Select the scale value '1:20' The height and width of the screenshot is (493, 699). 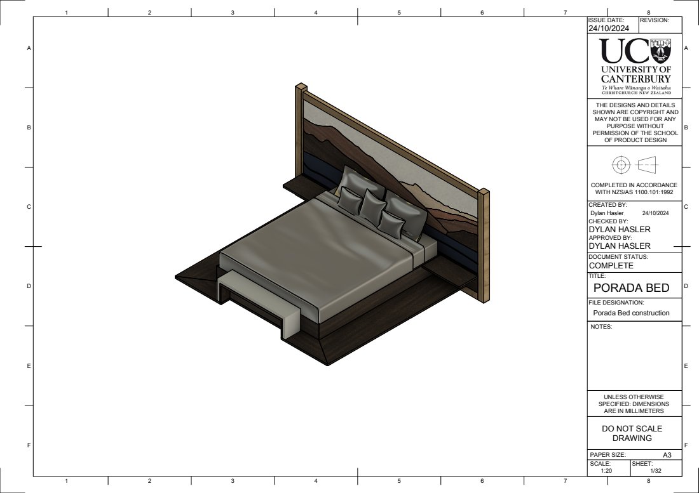(606, 471)
